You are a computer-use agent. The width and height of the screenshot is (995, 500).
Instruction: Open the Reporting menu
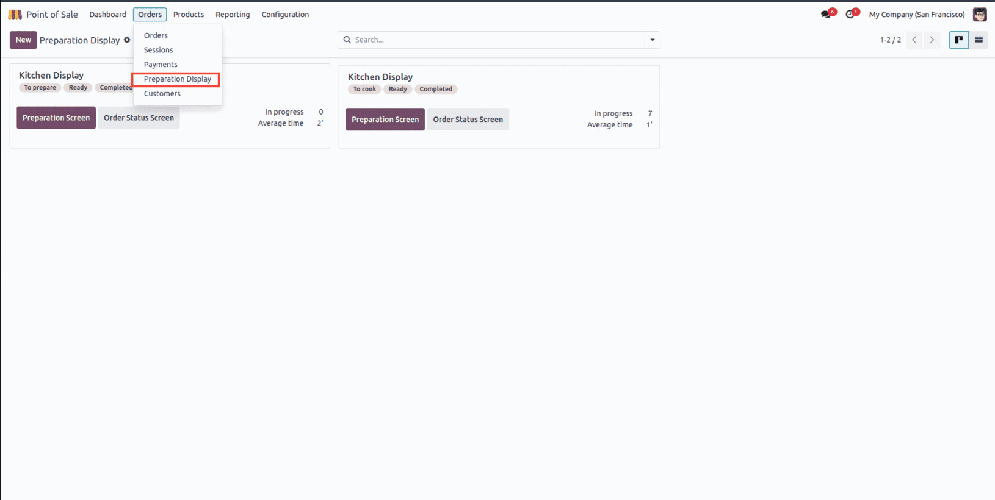pyautogui.click(x=233, y=15)
